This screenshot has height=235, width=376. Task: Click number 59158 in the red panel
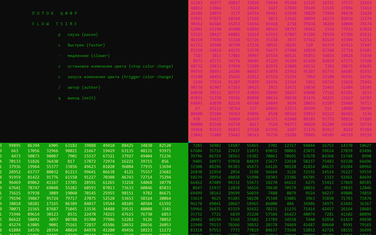(x=366, y=135)
